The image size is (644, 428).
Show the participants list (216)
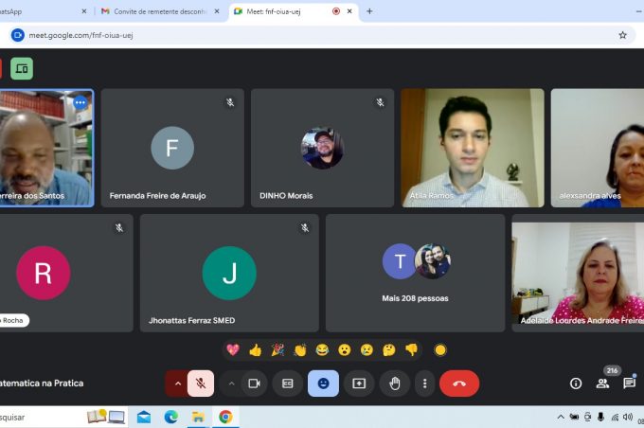pyautogui.click(x=602, y=383)
